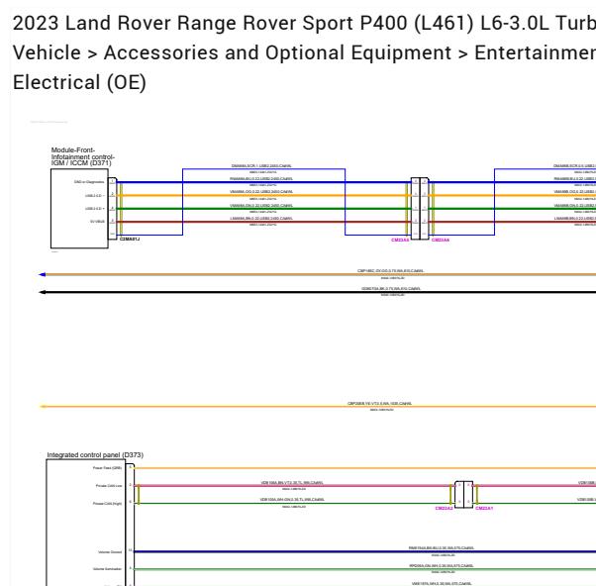Click the magenta label right of the USB inline connector

coord(441,241)
